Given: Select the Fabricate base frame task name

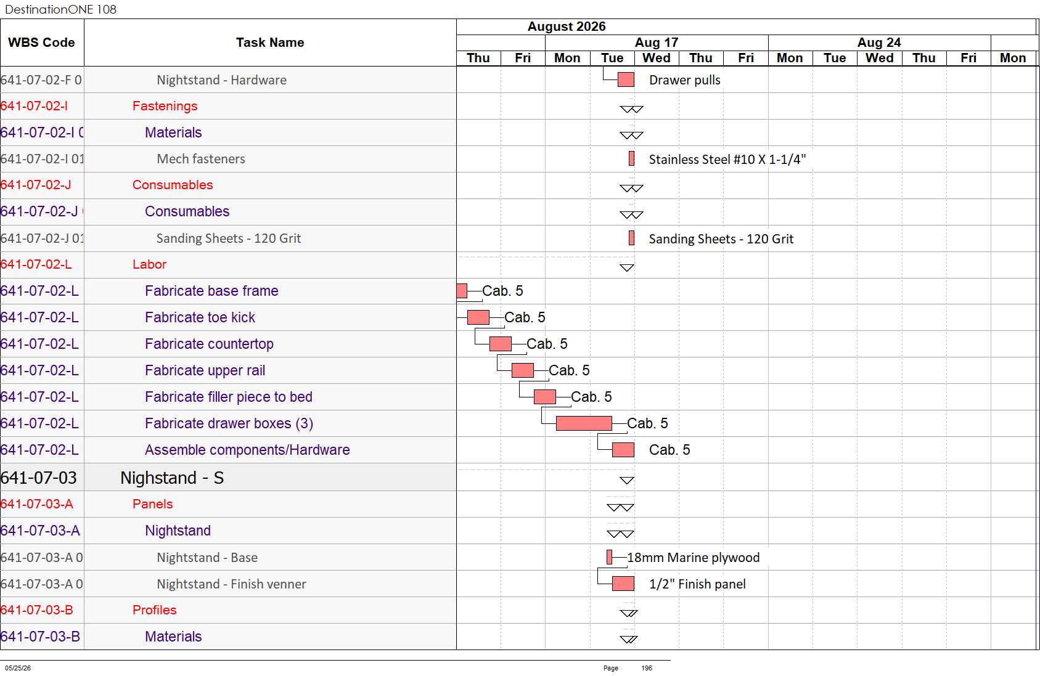Looking at the screenshot, I should (x=211, y=291).
